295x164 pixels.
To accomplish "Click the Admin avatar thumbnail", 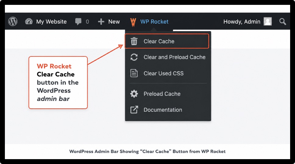I will [268, 21].
